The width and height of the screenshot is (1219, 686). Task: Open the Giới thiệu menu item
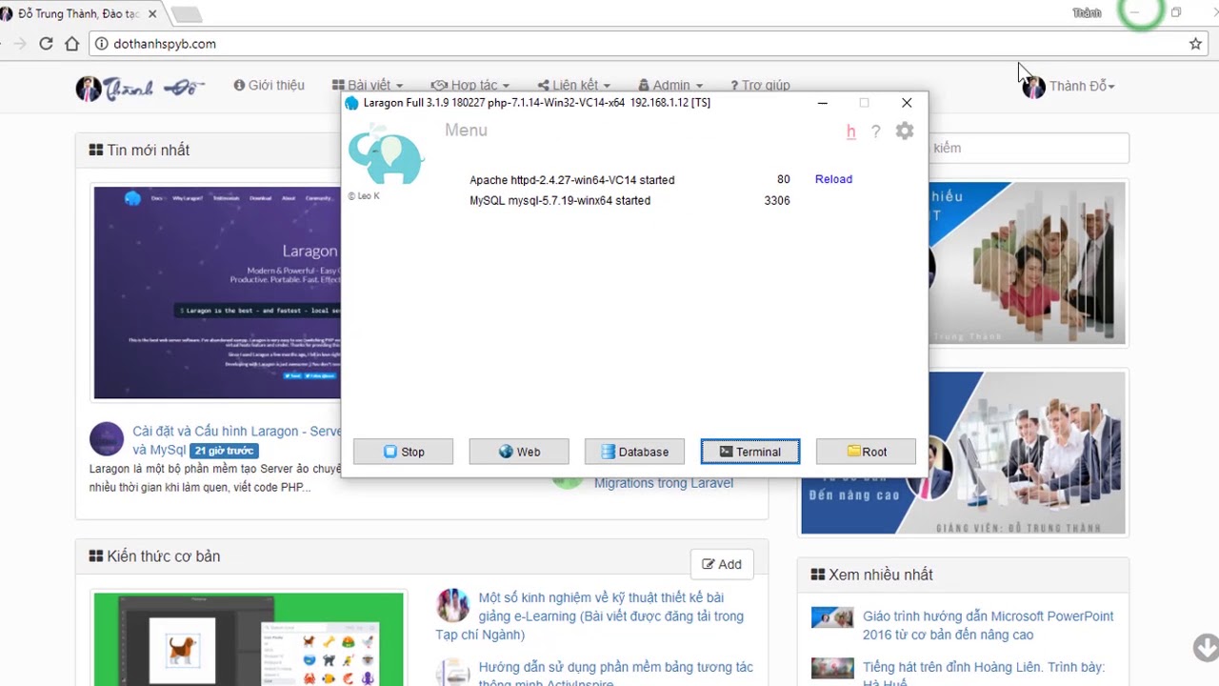click(x=269, y=86)
